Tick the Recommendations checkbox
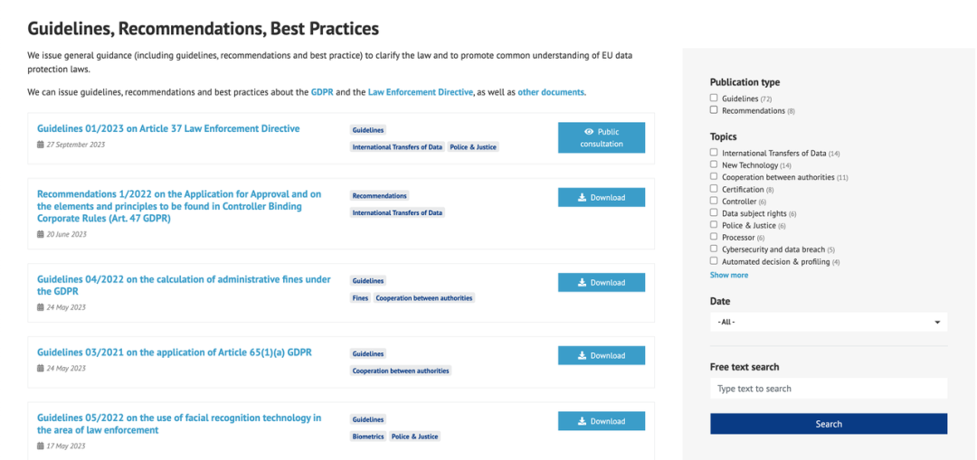 714,109
